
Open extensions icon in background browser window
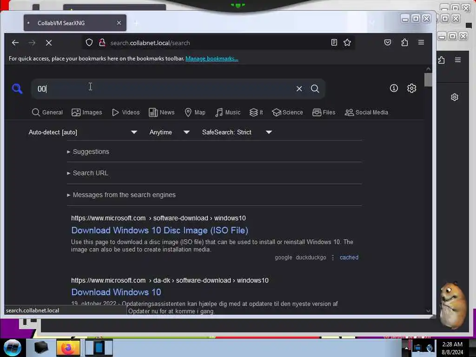(442, 60)
